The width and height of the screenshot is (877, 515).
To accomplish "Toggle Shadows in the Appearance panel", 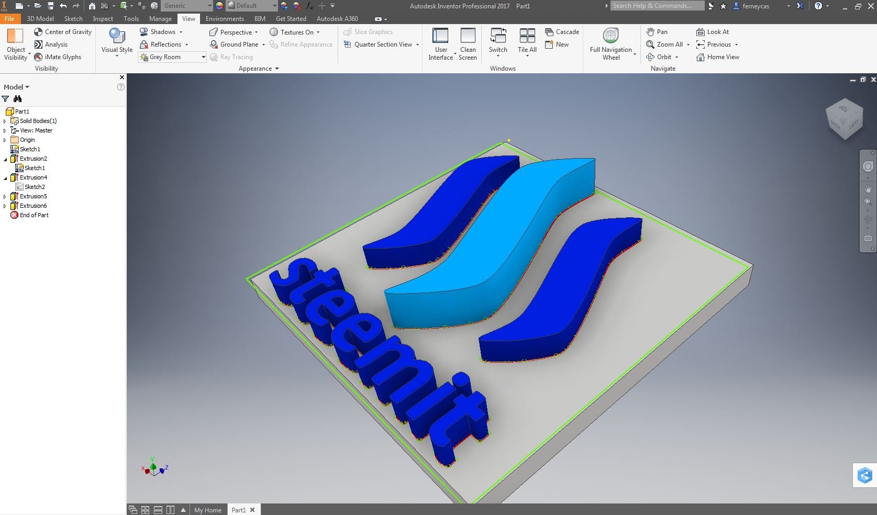I will point(158,32).
